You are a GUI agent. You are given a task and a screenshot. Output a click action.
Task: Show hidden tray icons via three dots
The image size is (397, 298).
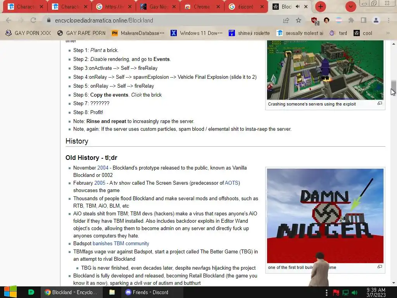pos(326,293)
